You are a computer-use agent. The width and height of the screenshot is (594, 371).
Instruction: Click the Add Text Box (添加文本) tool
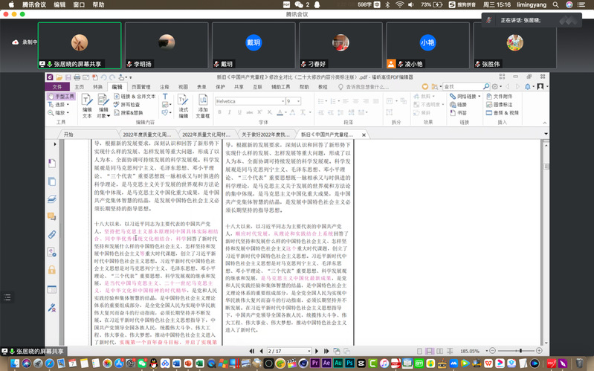202,106
